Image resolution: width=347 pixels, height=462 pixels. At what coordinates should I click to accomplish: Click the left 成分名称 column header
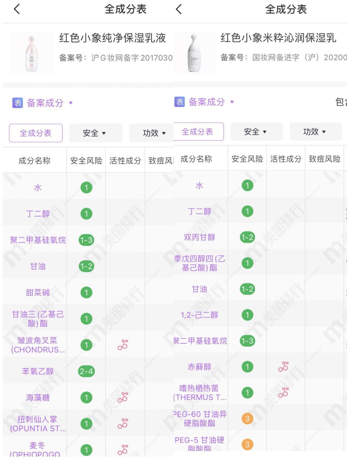(x=34, y=160)
